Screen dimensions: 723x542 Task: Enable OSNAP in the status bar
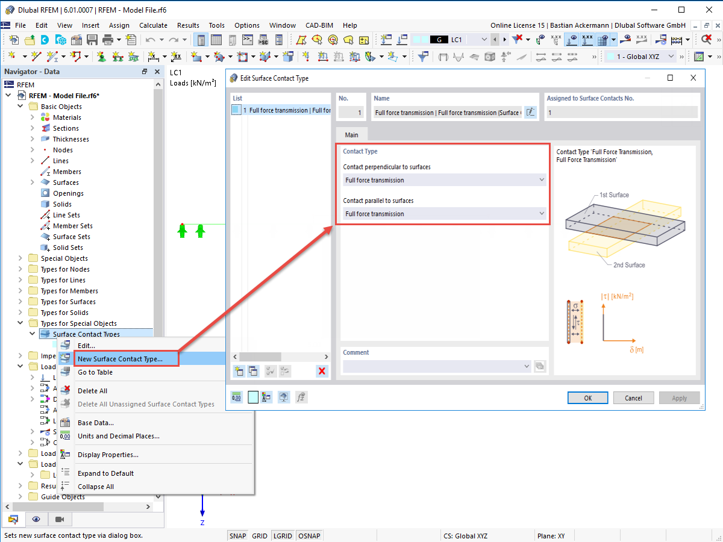tap(309, 535)
